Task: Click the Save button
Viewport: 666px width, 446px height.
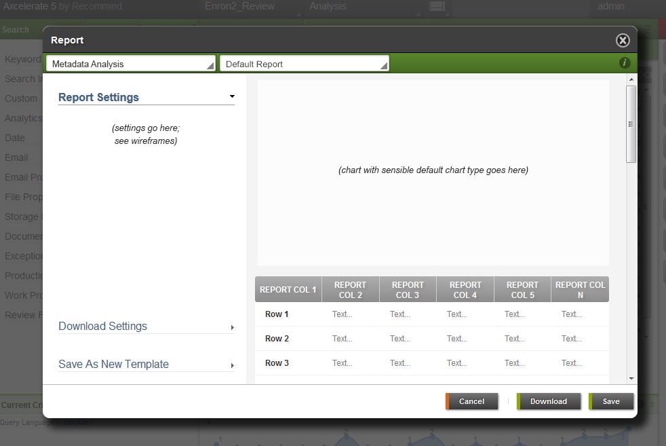Action: [x=611, y=401]
